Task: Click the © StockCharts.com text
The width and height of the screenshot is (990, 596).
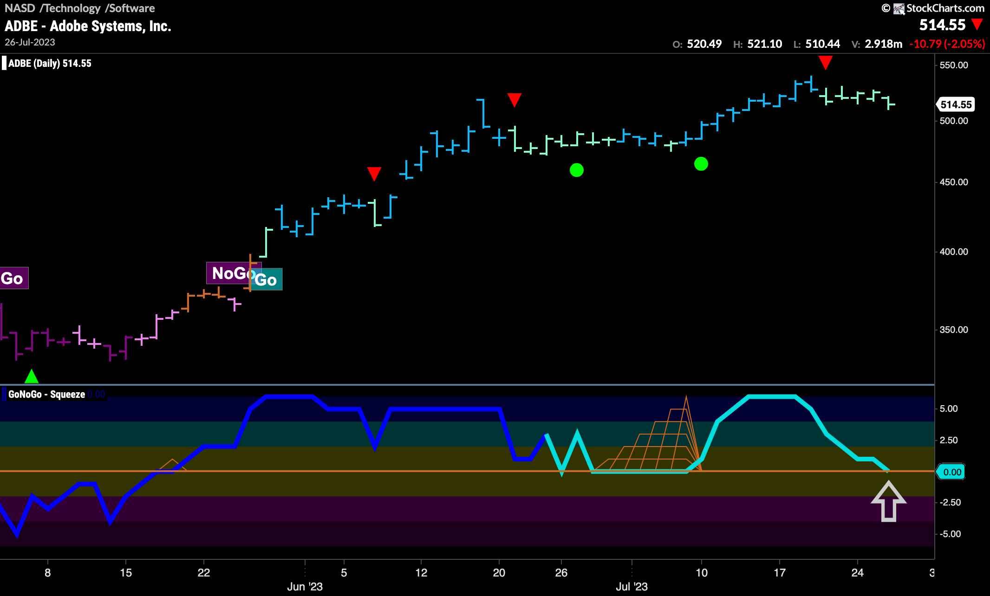Action: coord(933,8)
